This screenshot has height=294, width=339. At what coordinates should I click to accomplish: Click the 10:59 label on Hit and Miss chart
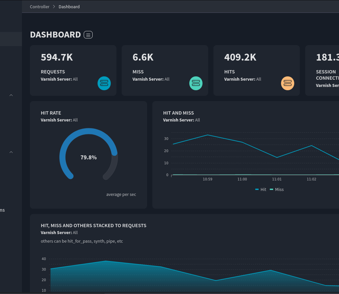point(208,179)
